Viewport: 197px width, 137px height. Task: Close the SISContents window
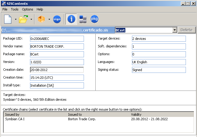pyautogui.click(x=193, y=4)
